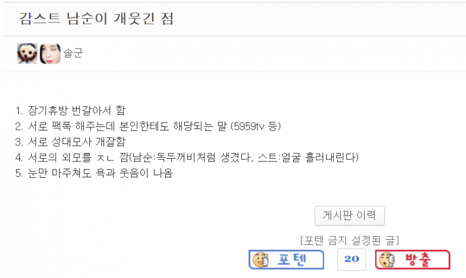The width and height of the screenshot is (466, 278).
Task: Downvote the post with red 방출 label
Action: 413,260
